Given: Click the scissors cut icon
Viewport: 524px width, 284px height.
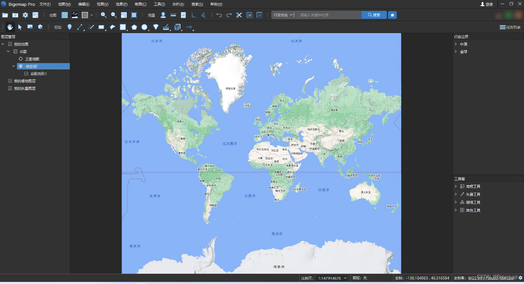Looking at the screenshot, I should (x=239, y=15).
